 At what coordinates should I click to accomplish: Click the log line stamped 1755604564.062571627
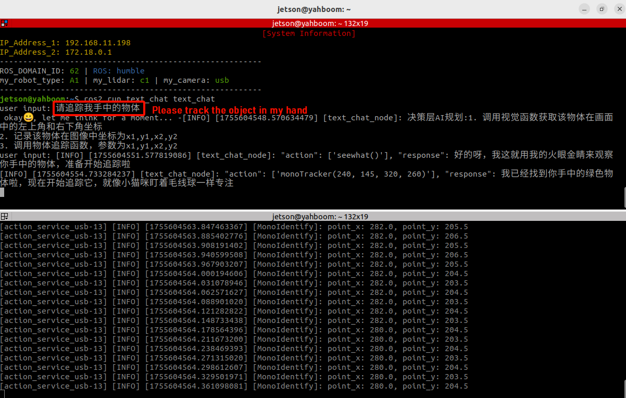click(x=234, y=292)
